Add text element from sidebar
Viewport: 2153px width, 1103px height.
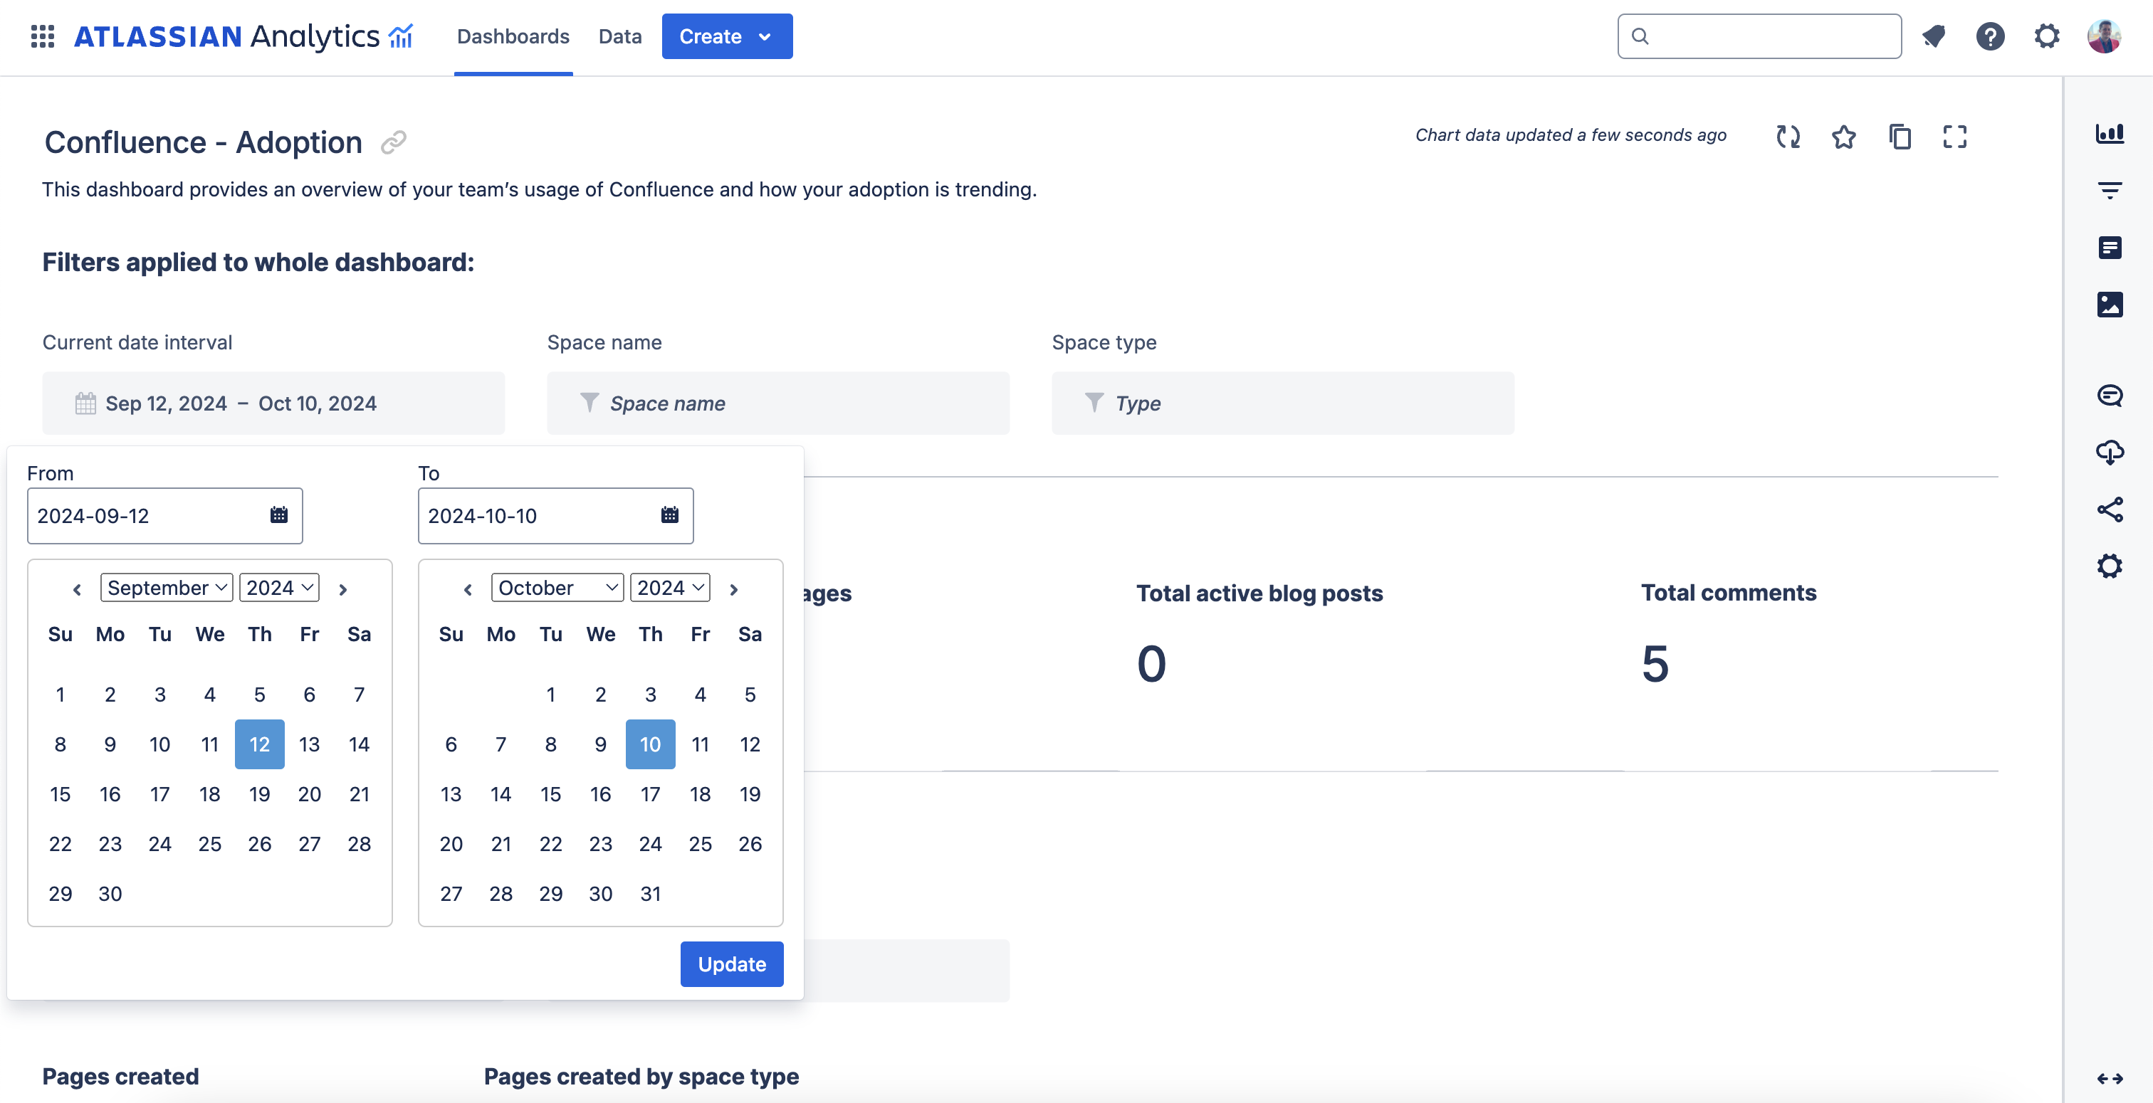click(x=2110, y=248)
